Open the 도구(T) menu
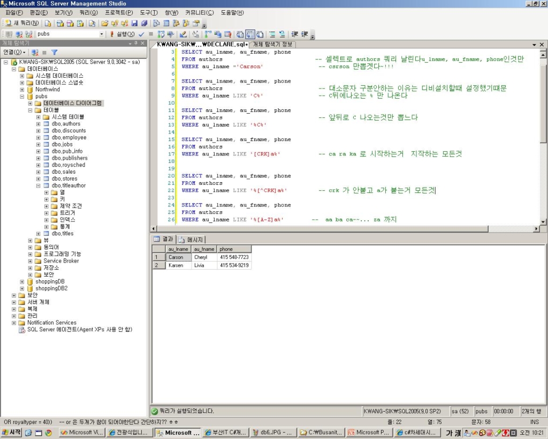This screenshot has height=439, width=548. point(149,13)
